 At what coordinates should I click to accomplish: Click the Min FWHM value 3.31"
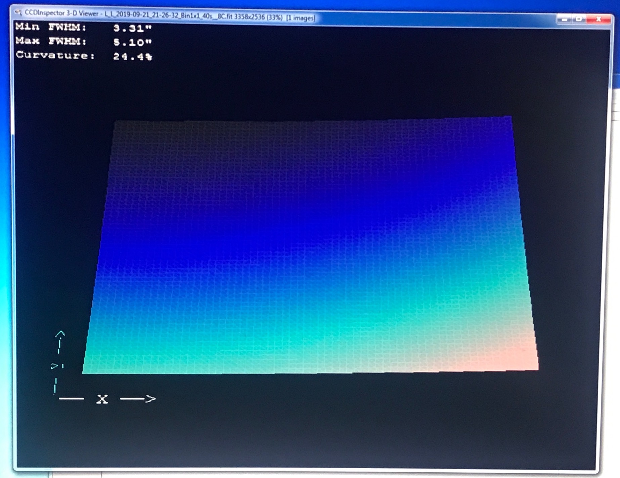pos(132,28)
